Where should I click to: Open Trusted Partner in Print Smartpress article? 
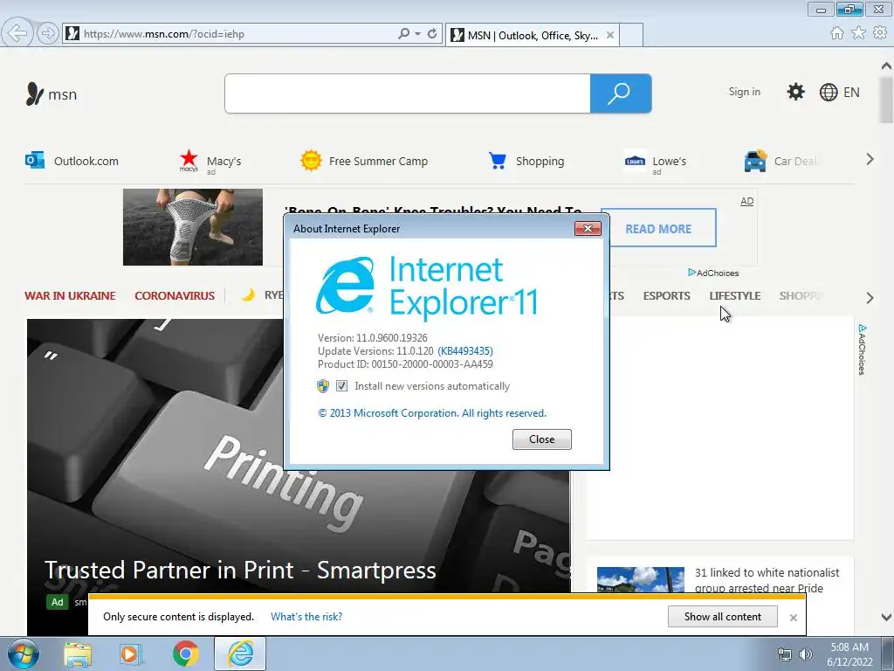pyautogui.click(x=241, y=570)
